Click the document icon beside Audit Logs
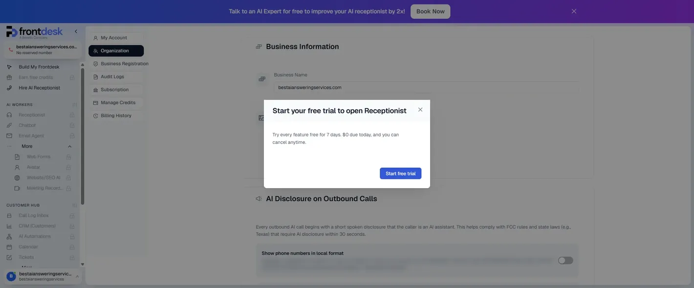This screenshot has width=694, height=288. pos(95,77)
